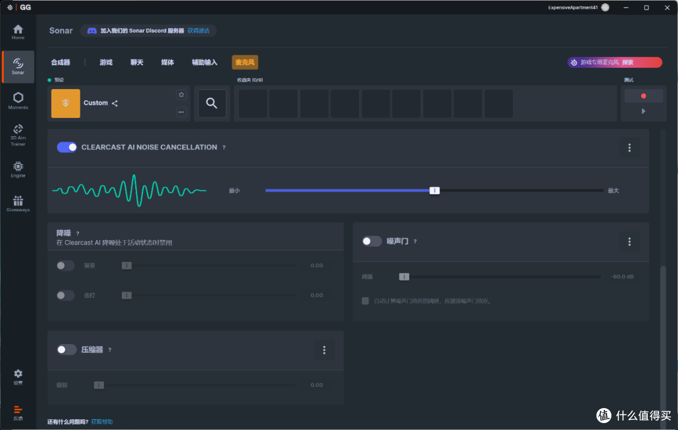Launch the 3D Aim Trainer

[x=18, y=135]
